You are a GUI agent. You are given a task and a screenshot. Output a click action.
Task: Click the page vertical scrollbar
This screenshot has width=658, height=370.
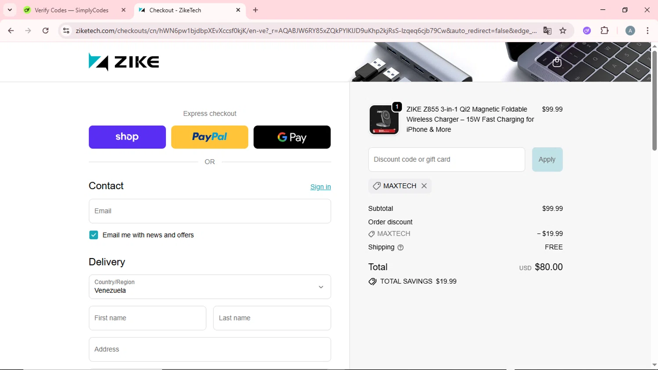pos(654,100)
